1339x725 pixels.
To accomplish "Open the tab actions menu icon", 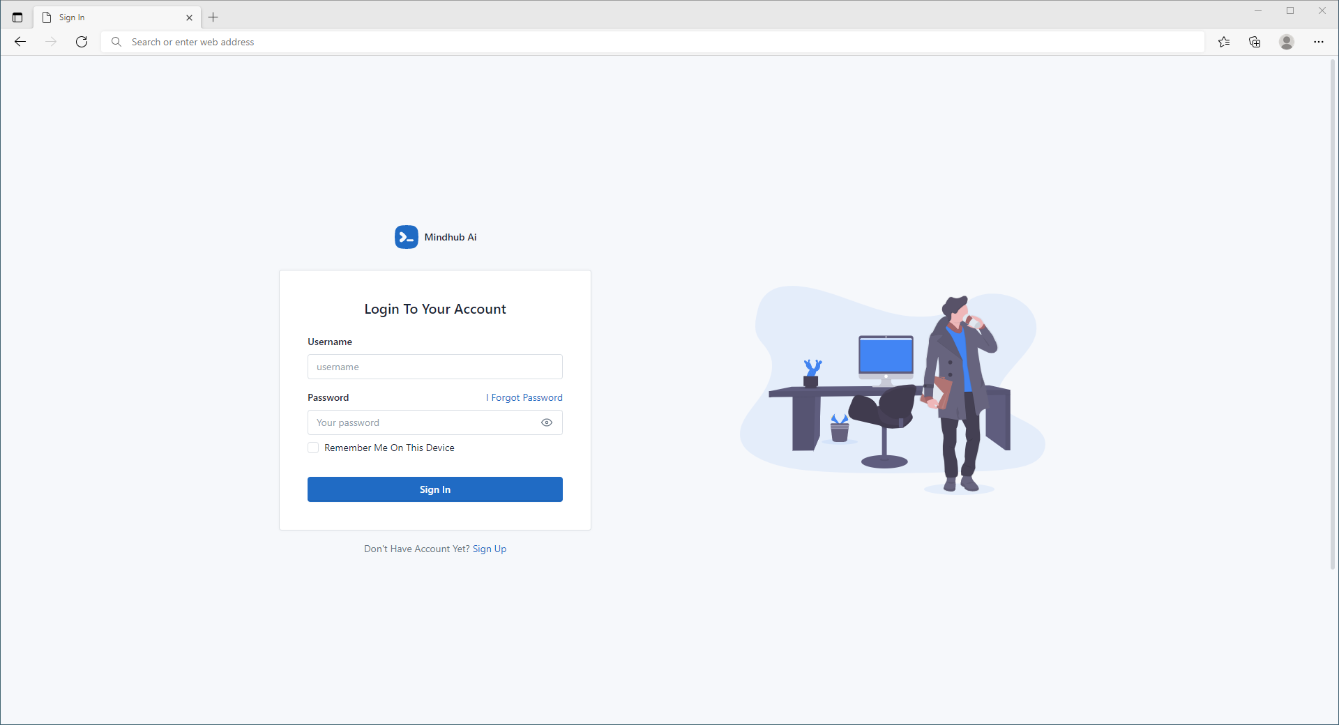I will tap(17, 17).
